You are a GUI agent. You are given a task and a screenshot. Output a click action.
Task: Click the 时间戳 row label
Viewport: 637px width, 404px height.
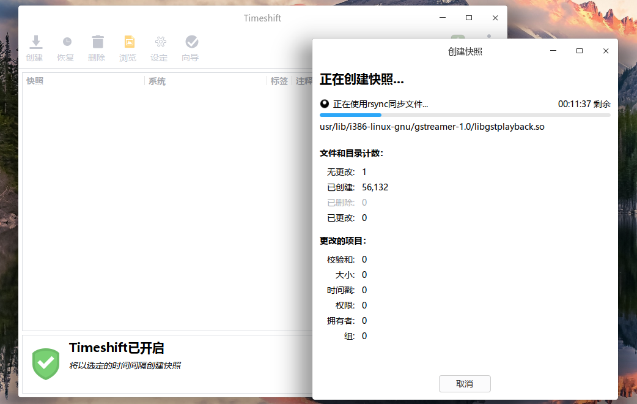[x=341, y=290]
